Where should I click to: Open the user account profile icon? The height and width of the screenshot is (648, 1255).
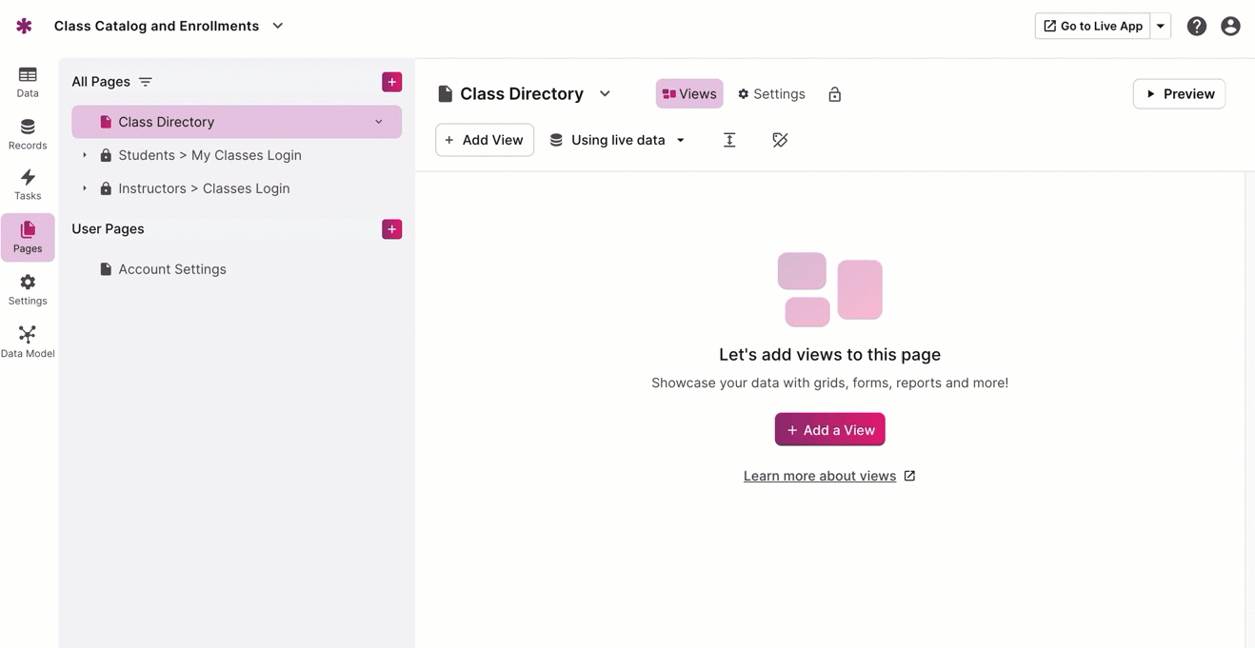[1230, 27]
